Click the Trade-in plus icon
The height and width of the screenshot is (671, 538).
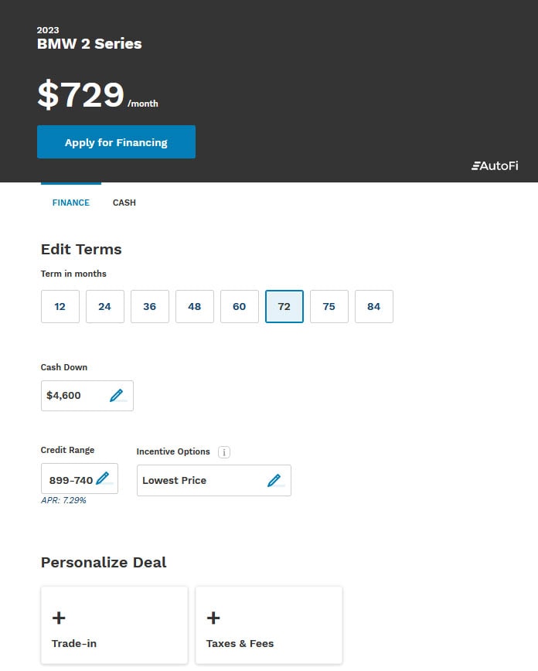59,618
